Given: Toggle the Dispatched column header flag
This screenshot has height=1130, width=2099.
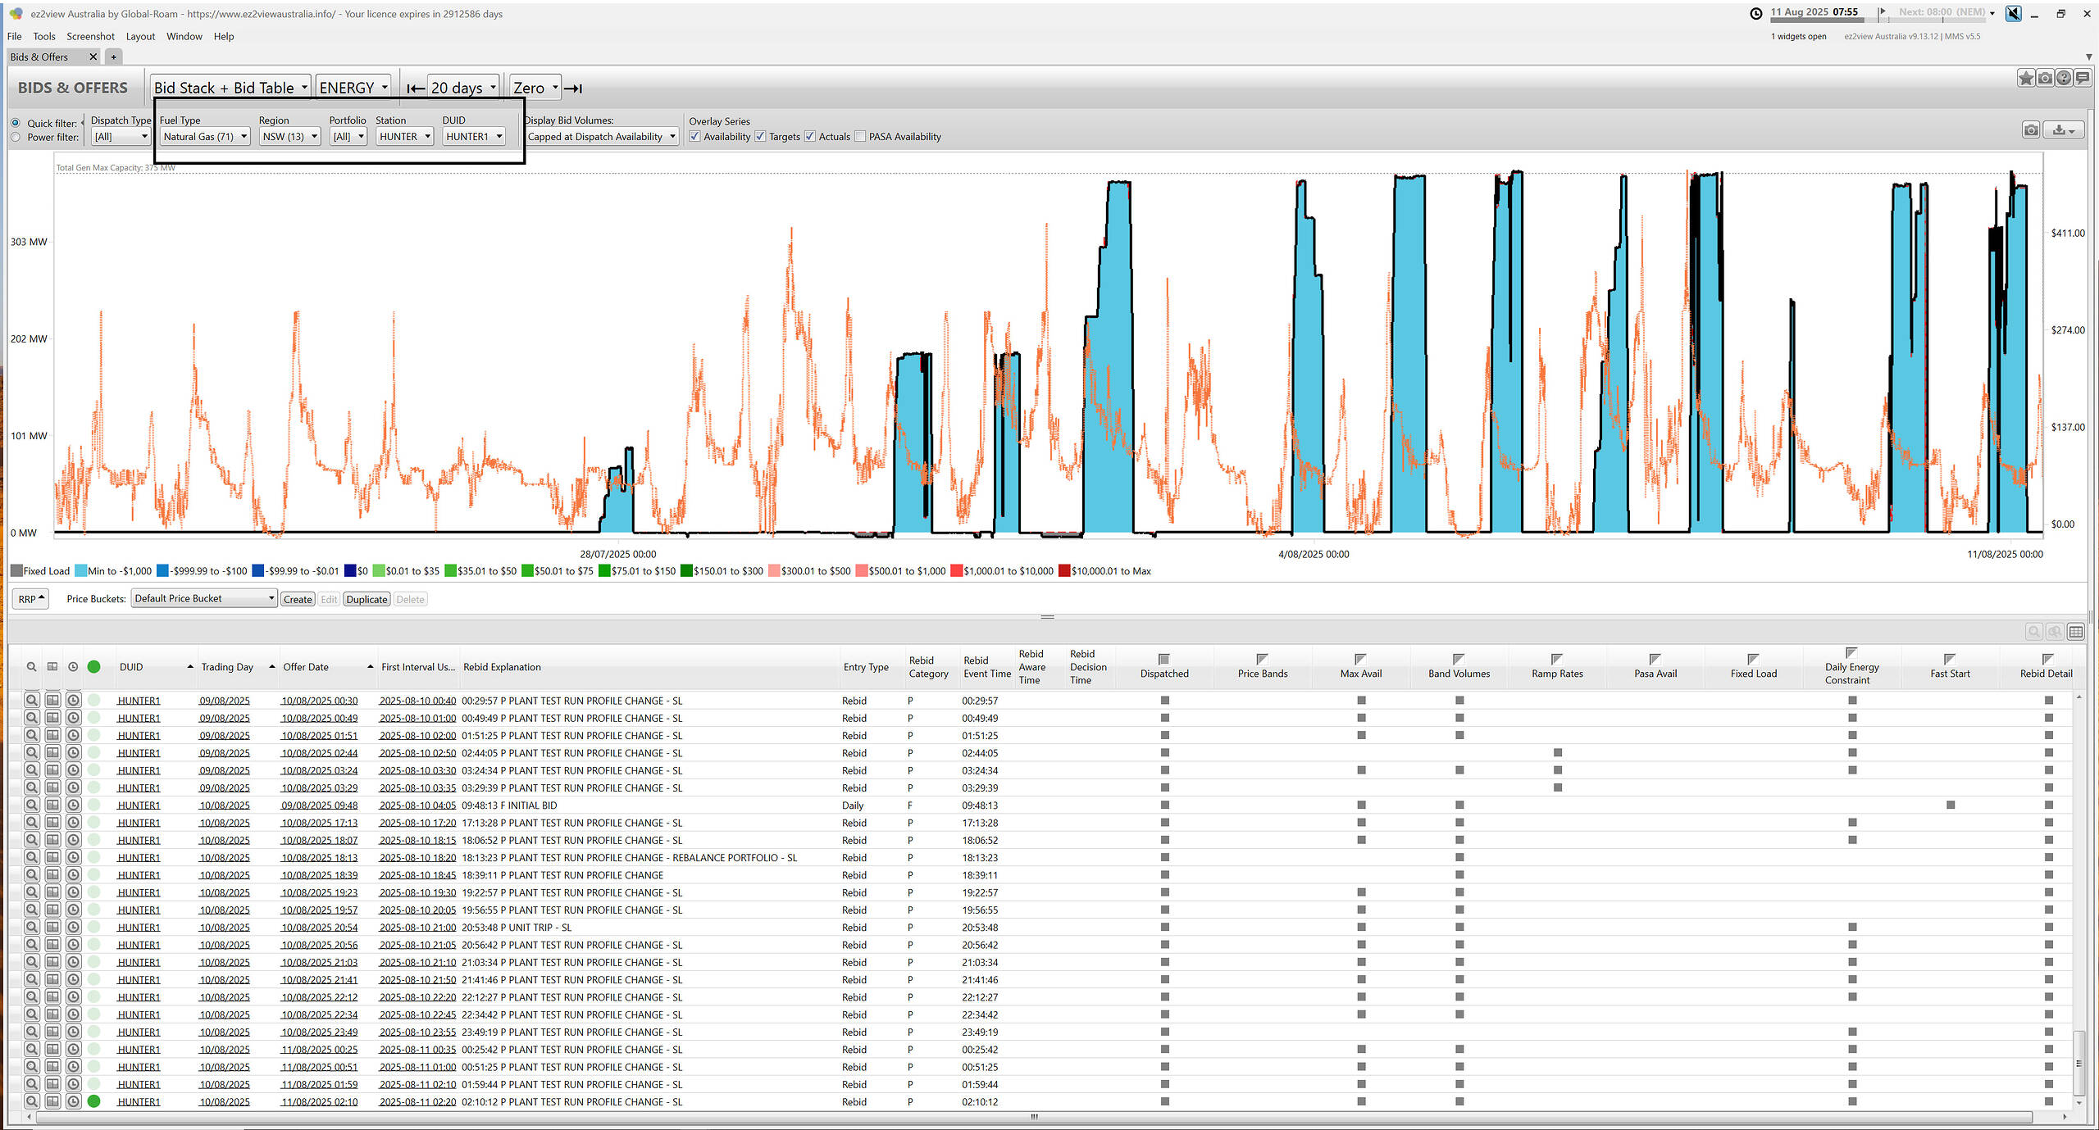Looking at the screenshot, I should coord(1164,659).
